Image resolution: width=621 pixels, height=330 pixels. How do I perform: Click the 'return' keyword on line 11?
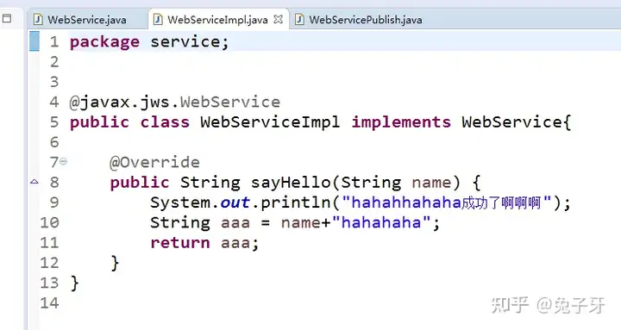coord(179,243)
